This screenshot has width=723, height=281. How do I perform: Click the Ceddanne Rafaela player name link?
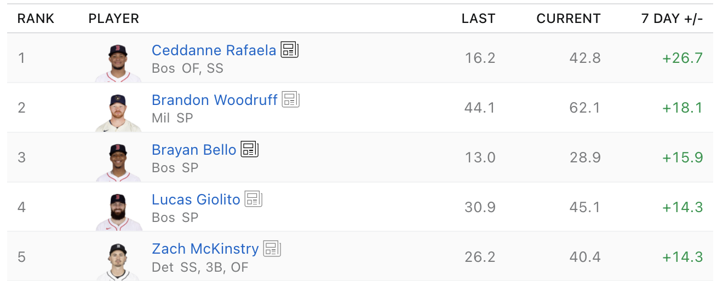point(214,50)
